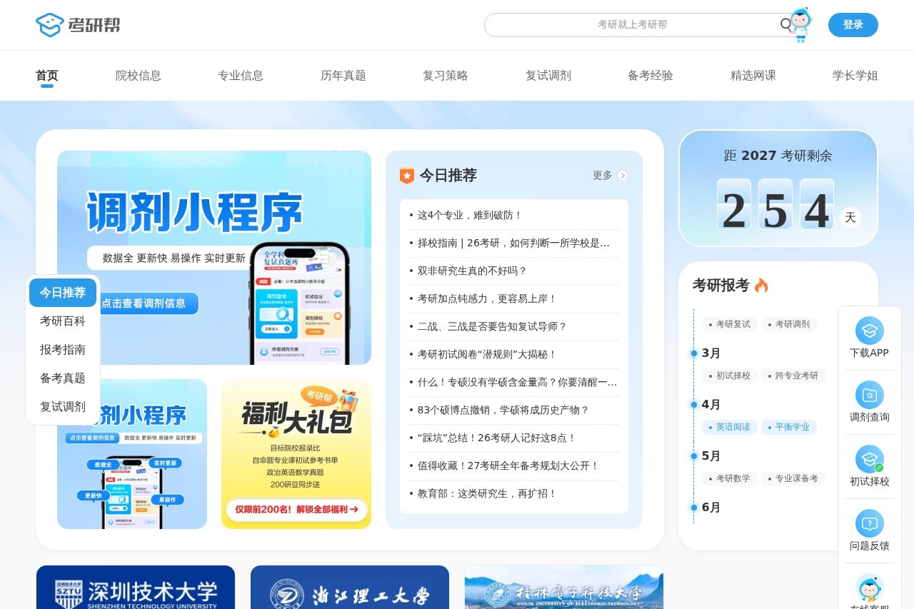Click the search magnifier icon
Viewport: 914px width, 609px height.
point(786,25)
